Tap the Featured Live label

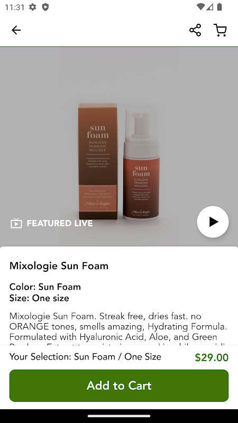(60, 223)
